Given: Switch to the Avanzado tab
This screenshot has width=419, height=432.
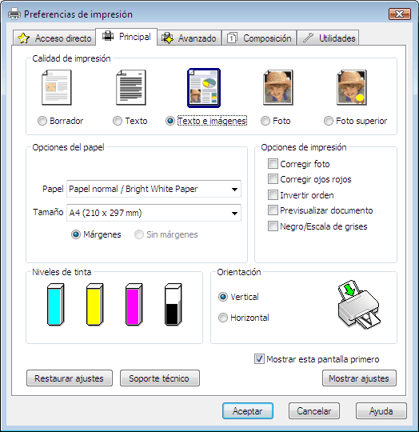Looking at the screenshot, I should [190, 38].
